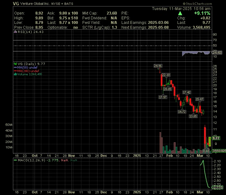Click the Fwd Yield N/A value
Viewport: 226px width, 195px height.
[114, 23]
